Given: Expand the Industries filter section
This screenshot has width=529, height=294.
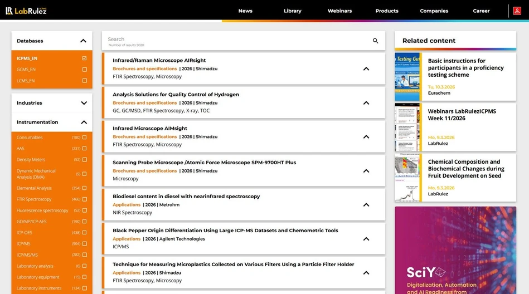Looking at the screenshot, I should pyautogui.click(x=84, y=103).
